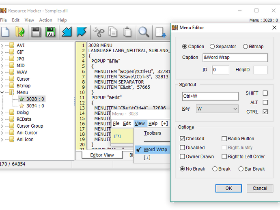The image size is (280, 210).
Task: Open the File menu in Resource Hacker
Action: pos(3,20)
